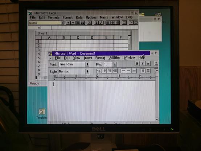
Task: Open Templates folder on the desktop
Action: 42,114
